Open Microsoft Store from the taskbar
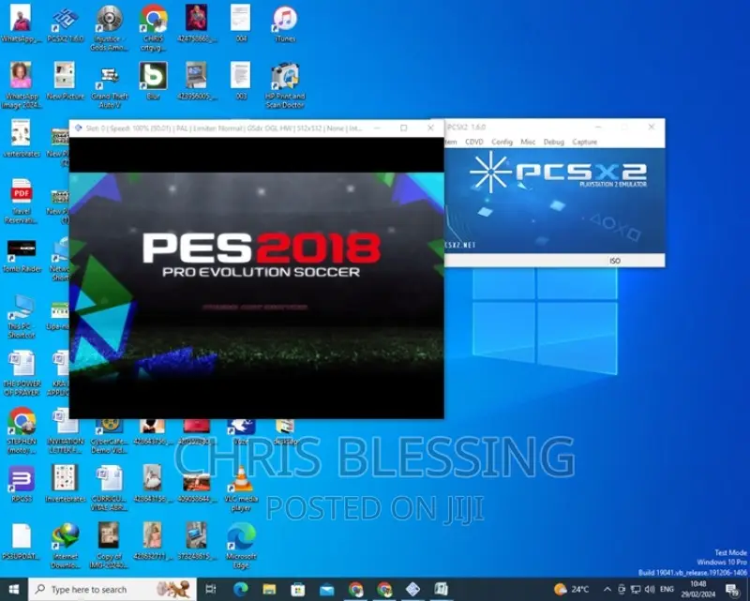 click(298, 589)
